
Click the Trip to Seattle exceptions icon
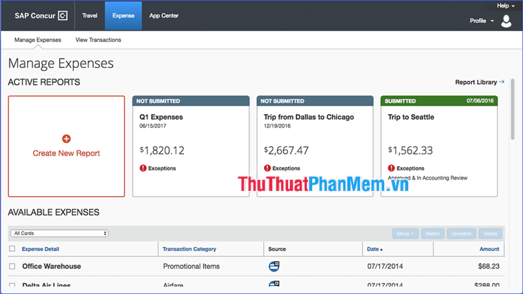click(391, 168)
